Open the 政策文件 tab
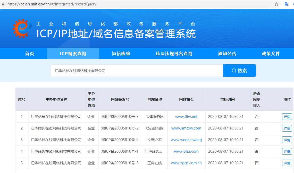 point(271,54)
